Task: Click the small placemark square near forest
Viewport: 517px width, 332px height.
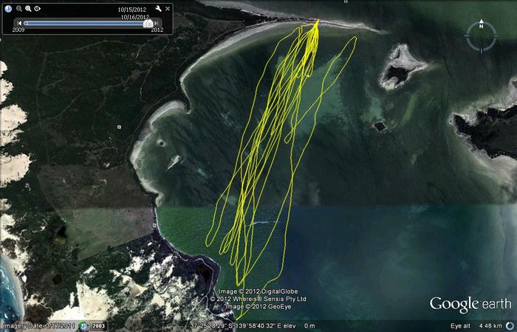Action: [x=119, y=127]
